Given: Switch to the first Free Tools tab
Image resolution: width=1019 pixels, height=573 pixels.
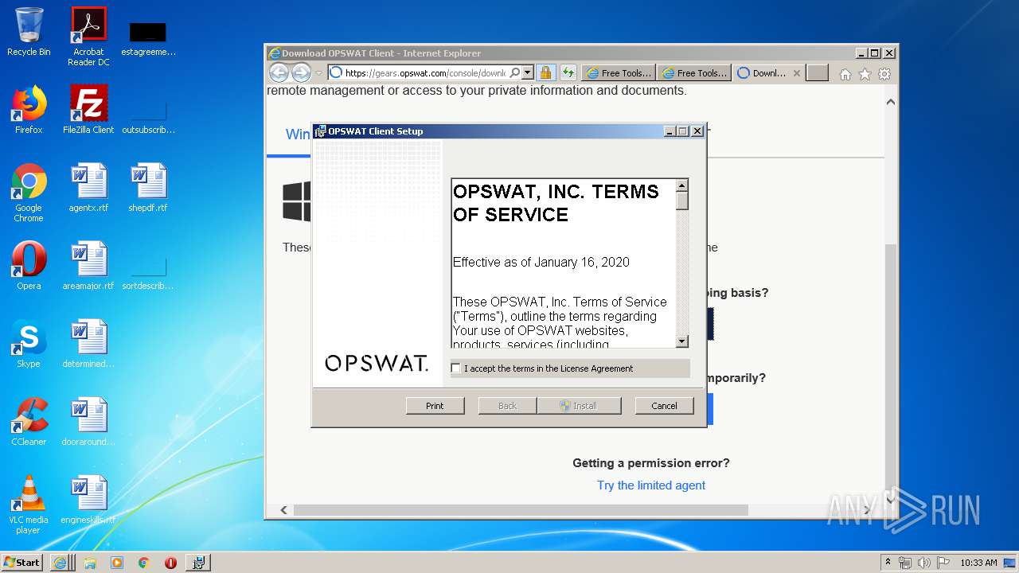Looking at the screenshot, I should pos(619,72).
